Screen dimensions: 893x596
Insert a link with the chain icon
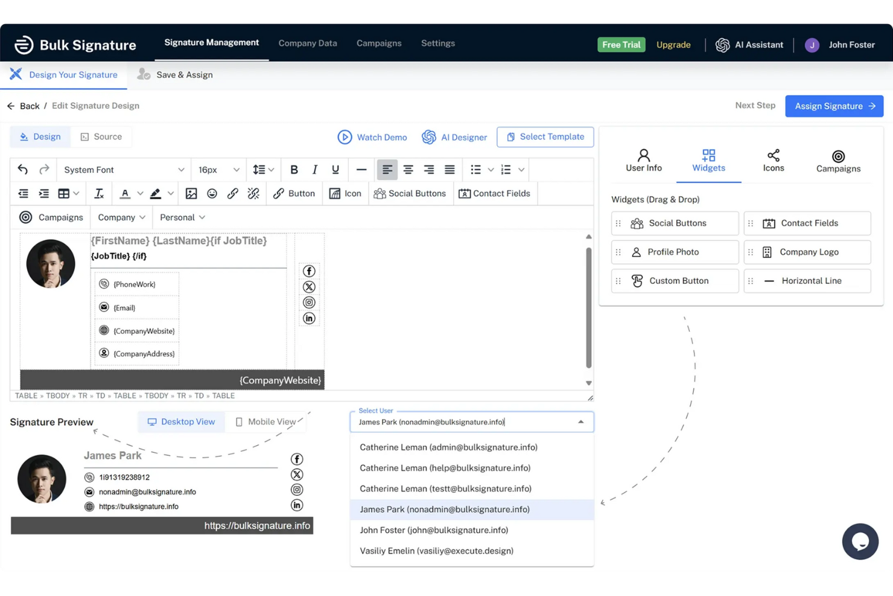coord(232,193)
